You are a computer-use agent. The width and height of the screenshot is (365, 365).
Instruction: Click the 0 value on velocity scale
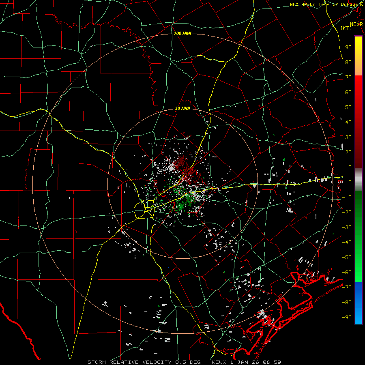coord(350,182)
